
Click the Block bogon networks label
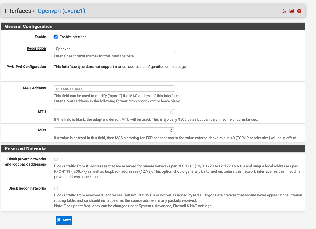[x=27, y=188]
